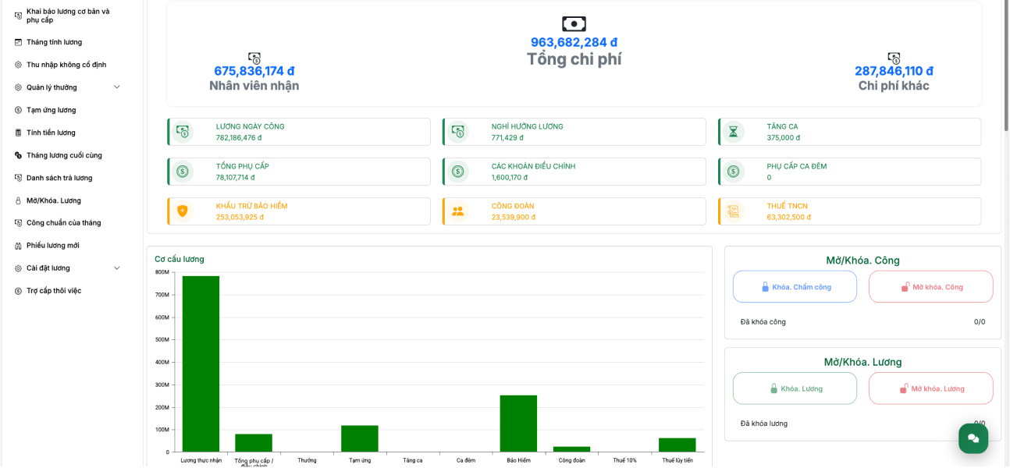Click the Lương thực nhận bar in chart

[x=201, y=364]
